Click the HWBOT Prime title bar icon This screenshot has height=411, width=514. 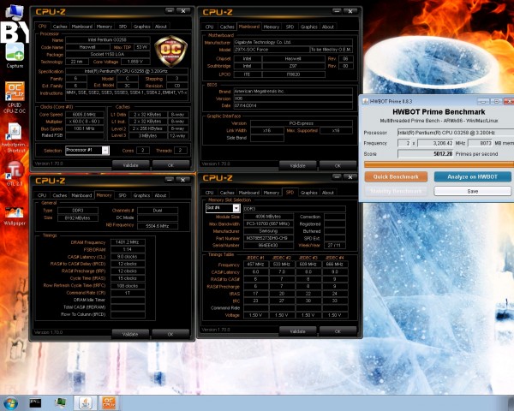pyautogui.click(x=366, y=101)
